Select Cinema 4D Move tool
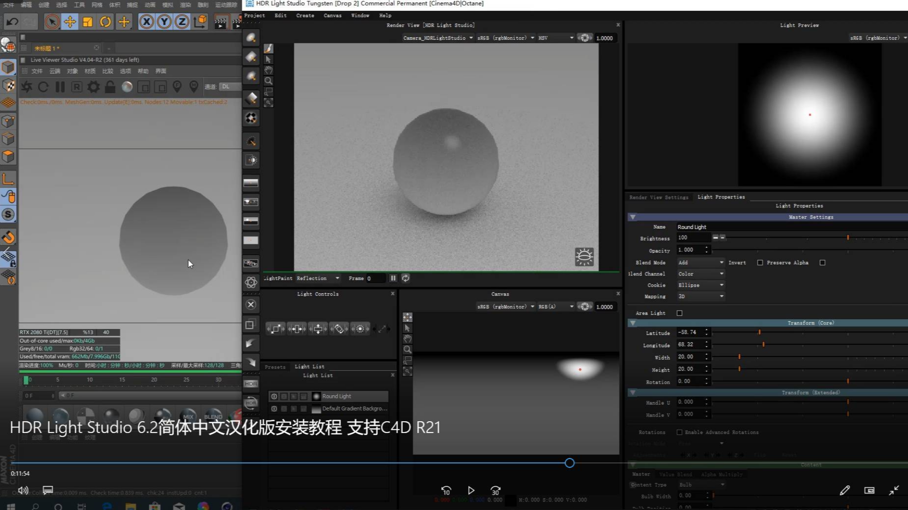Screen dimensions: 908x510 [70, 22]
